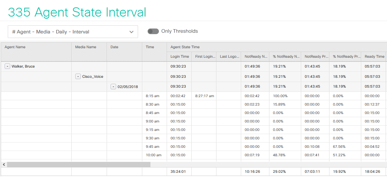
Task: Collapse the Cisco_Voice media group
Action: (78, 76)
